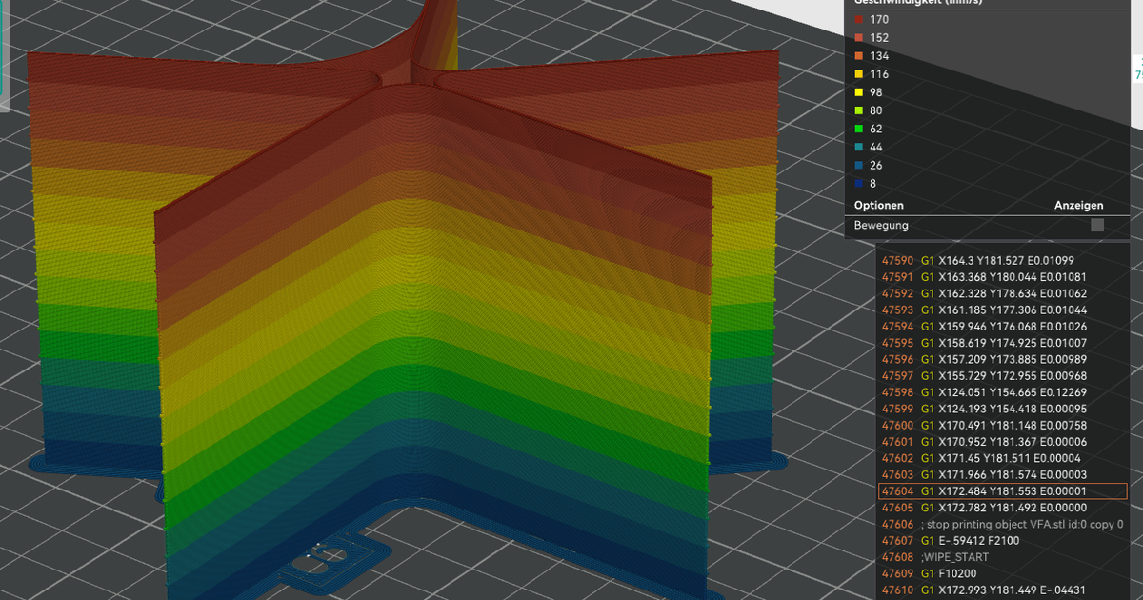Click highlighted G-code line 47604

click(1002, 491)
